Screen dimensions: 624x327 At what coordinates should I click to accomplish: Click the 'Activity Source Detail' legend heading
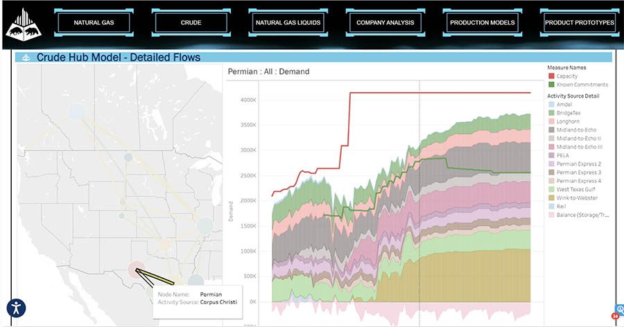[x=573, y=96]
